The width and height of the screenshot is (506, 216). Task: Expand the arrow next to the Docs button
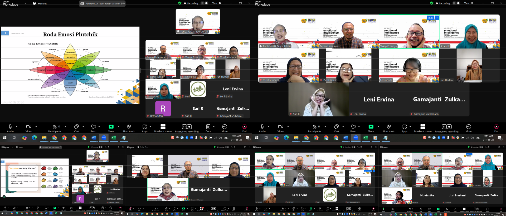click(x=214, y=127)
